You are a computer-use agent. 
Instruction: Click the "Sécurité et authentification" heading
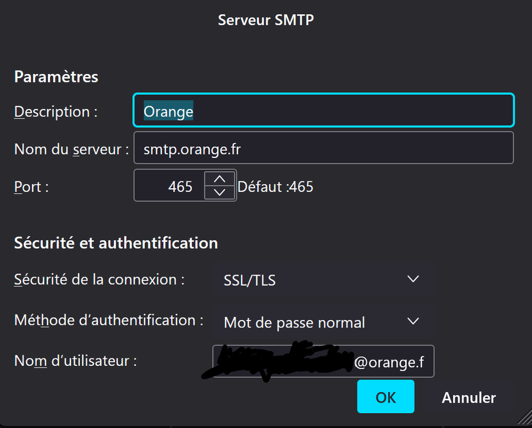[x=116, y=243]
